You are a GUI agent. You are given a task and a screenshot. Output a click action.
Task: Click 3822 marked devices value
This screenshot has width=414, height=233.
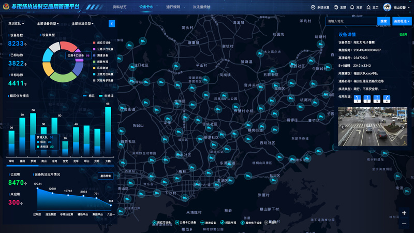(16, 63)
